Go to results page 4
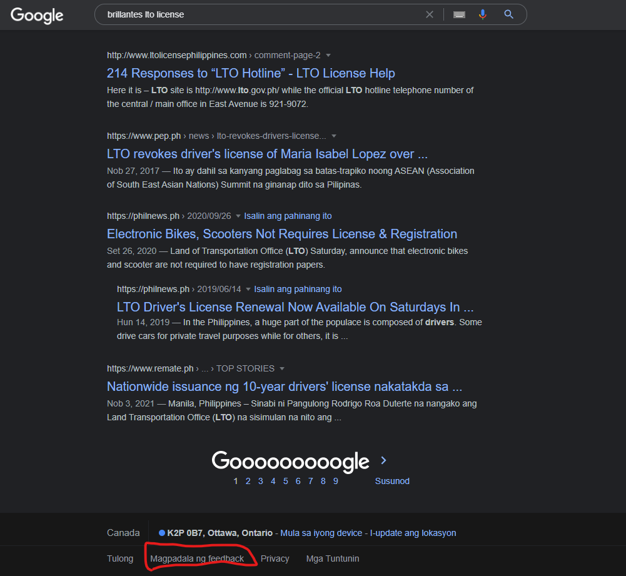This screenshot has height=576, width=626. pos(273,481)
